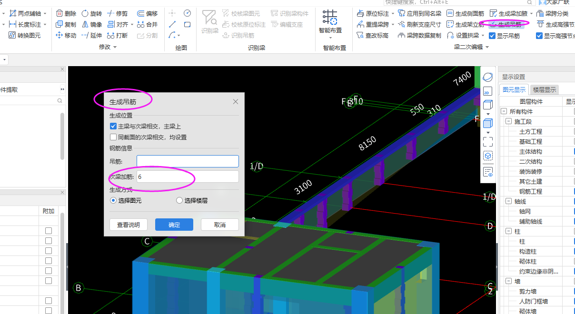Select the circle drawing tool
The width and height of the screenshot is (575, 314).
(x=187, y=13)
